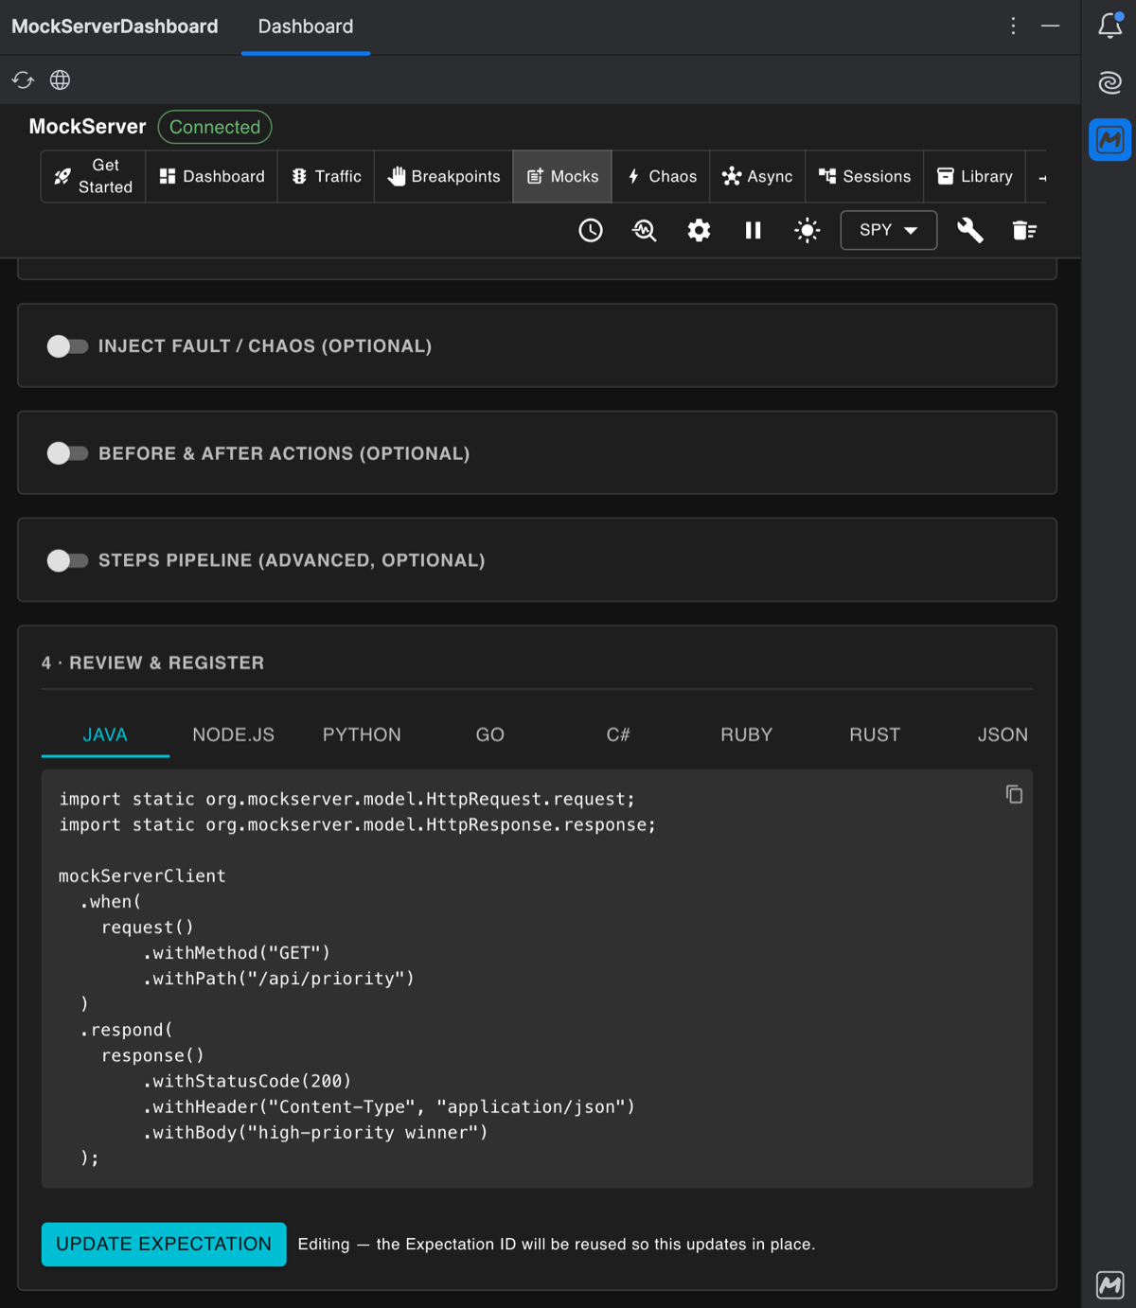
Task: Select the highlighted MockServer tool window icon
Action: pos(1109,140)
